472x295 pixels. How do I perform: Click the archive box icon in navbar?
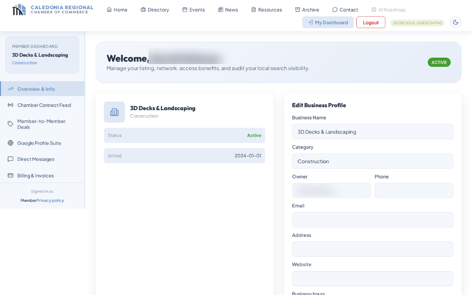pos(297,10)
